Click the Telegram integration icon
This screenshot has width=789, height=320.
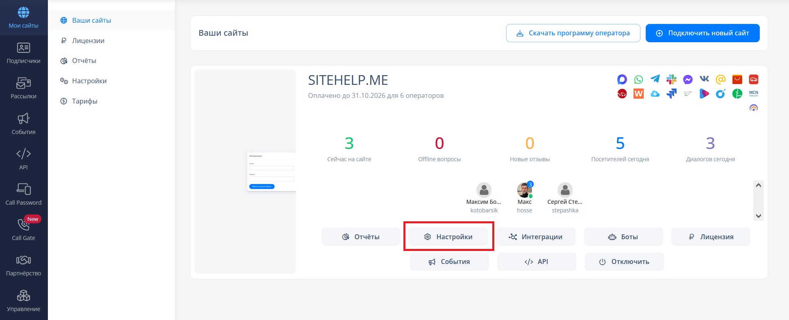[655, 79]
